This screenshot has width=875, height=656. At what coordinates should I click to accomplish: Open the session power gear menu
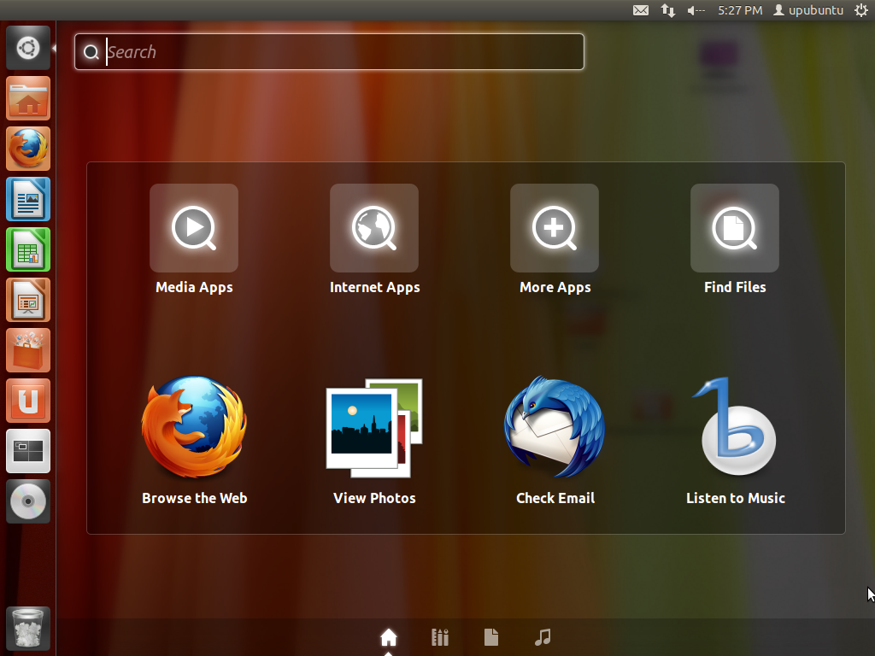(x=861, y=10)
